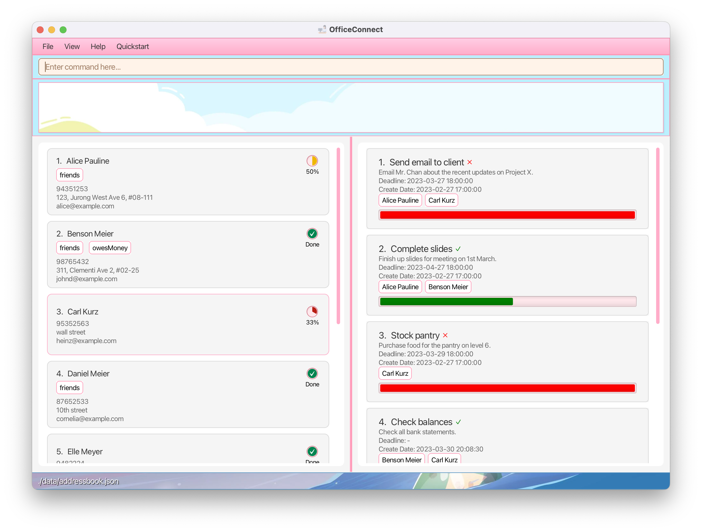This screenshot has height=532, width=702.
Task: Click Carl Kurz assignee tag on Check balances
Action: tap(444, 459)
